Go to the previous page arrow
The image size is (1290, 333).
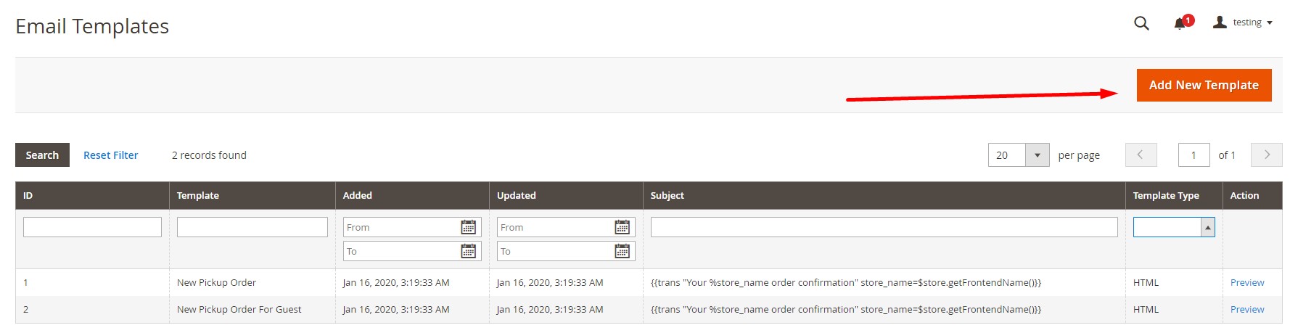(x=1141, y=155)
